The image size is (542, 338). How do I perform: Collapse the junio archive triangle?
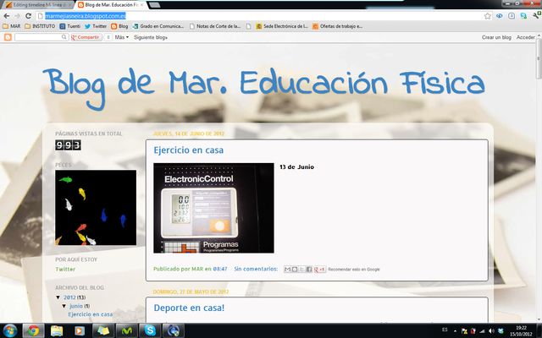pyautogui.click(x=64, y=306)
